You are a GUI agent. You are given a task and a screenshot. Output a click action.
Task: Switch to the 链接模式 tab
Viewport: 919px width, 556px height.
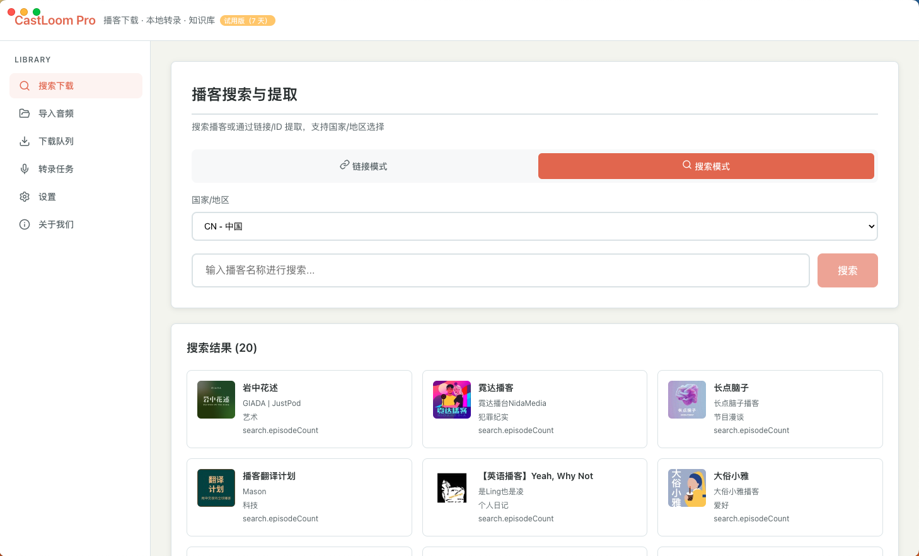[x=364, y=166]
